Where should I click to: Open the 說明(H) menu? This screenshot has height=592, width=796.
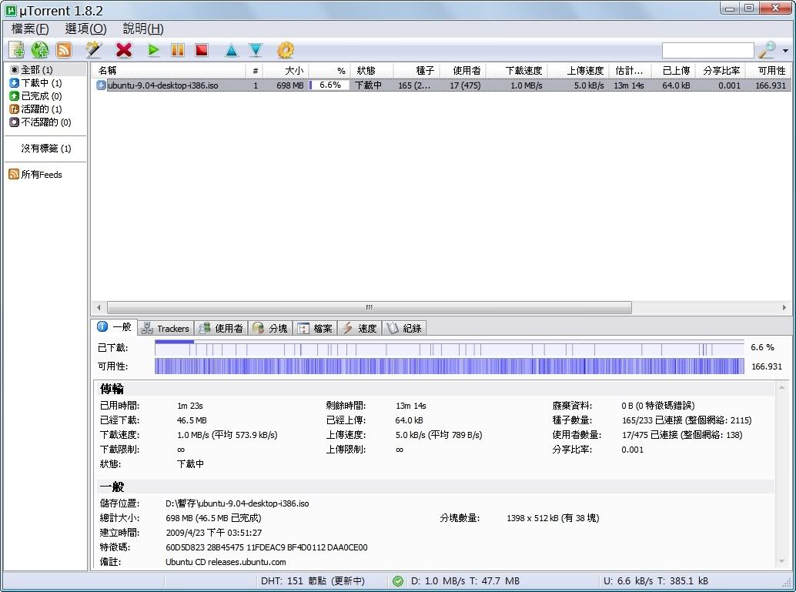(x=143, y=28)
